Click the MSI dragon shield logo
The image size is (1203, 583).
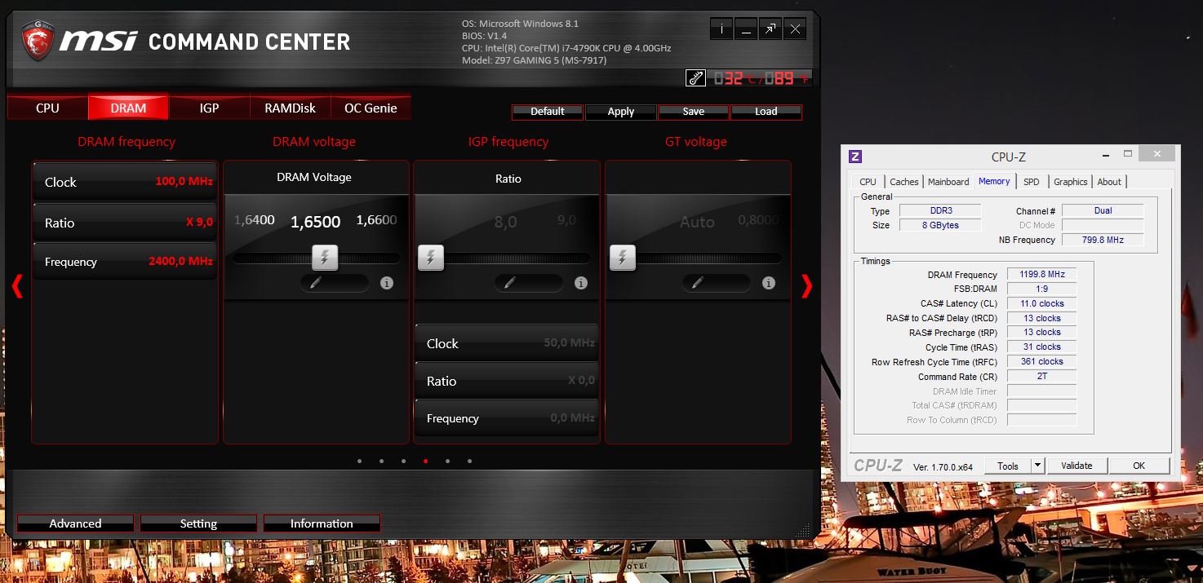38,41
